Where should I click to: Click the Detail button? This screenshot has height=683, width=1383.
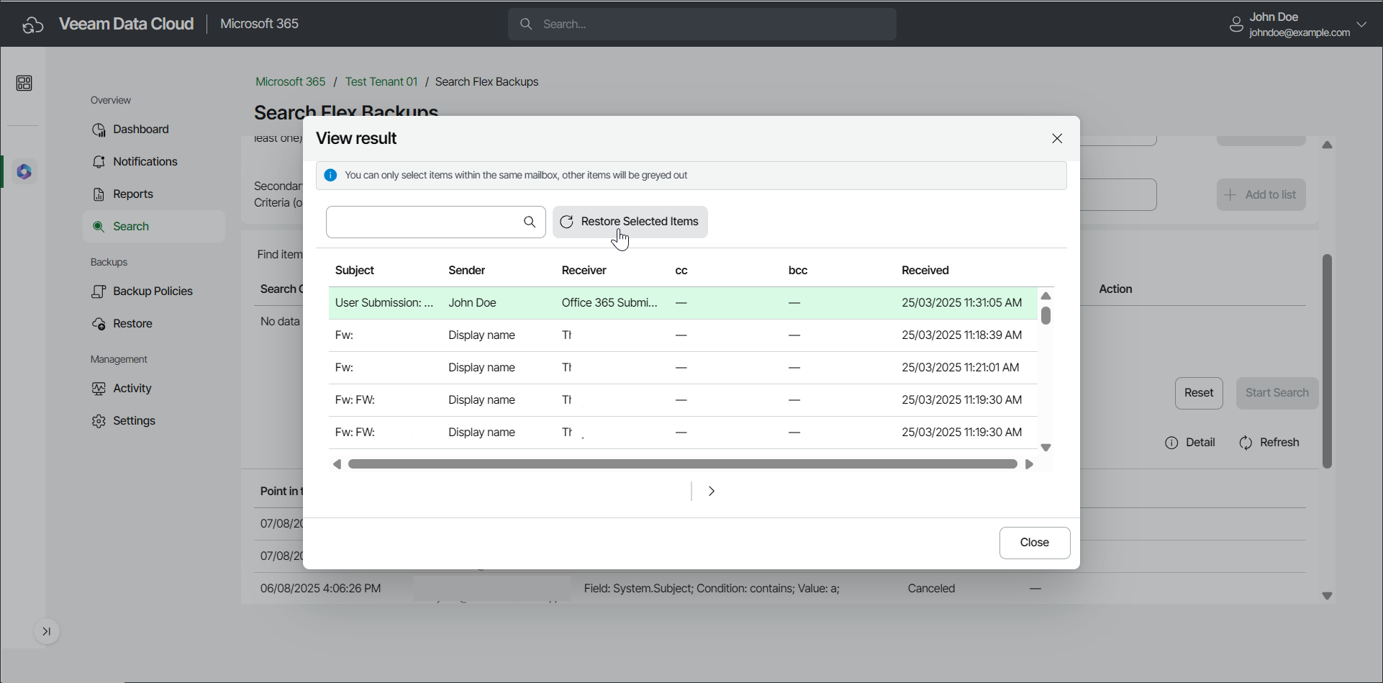pyautogui.click(x=1190, y=443)
